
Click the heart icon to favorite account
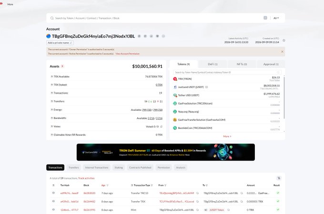tap(157, 36)
